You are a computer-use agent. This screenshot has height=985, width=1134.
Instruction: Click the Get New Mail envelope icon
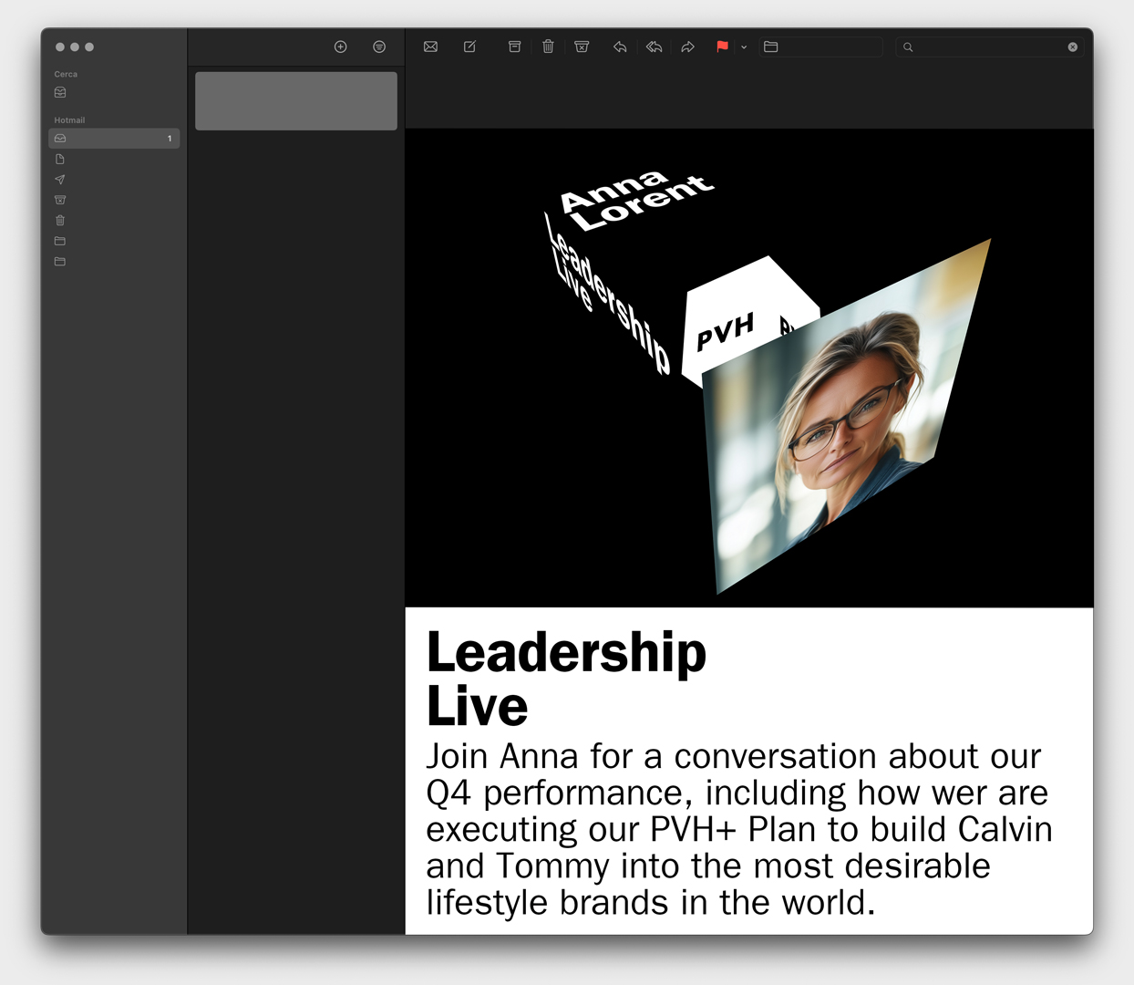coord(430,47)
